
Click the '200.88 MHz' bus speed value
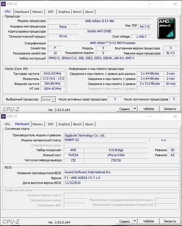point(52,84)
